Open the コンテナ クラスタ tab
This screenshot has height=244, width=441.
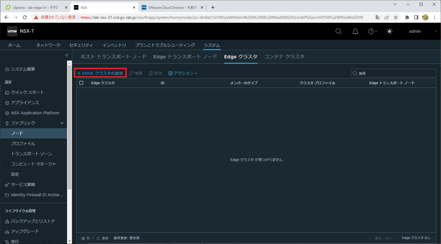click(284, 57)
